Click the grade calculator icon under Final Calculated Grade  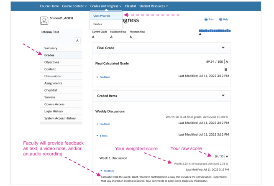[226, 69]
